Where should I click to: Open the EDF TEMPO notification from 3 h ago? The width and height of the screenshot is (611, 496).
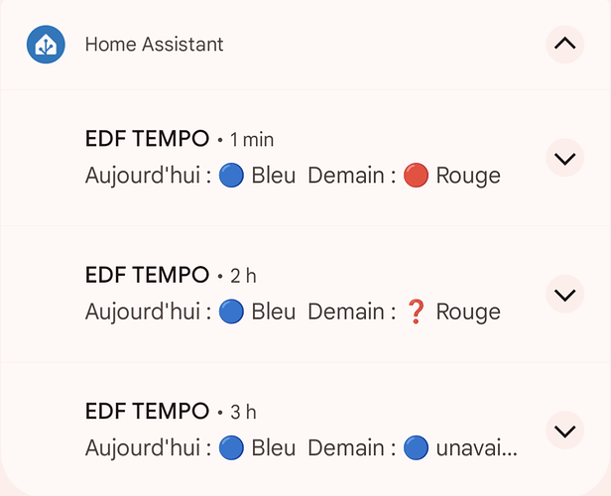coord(305,429)
